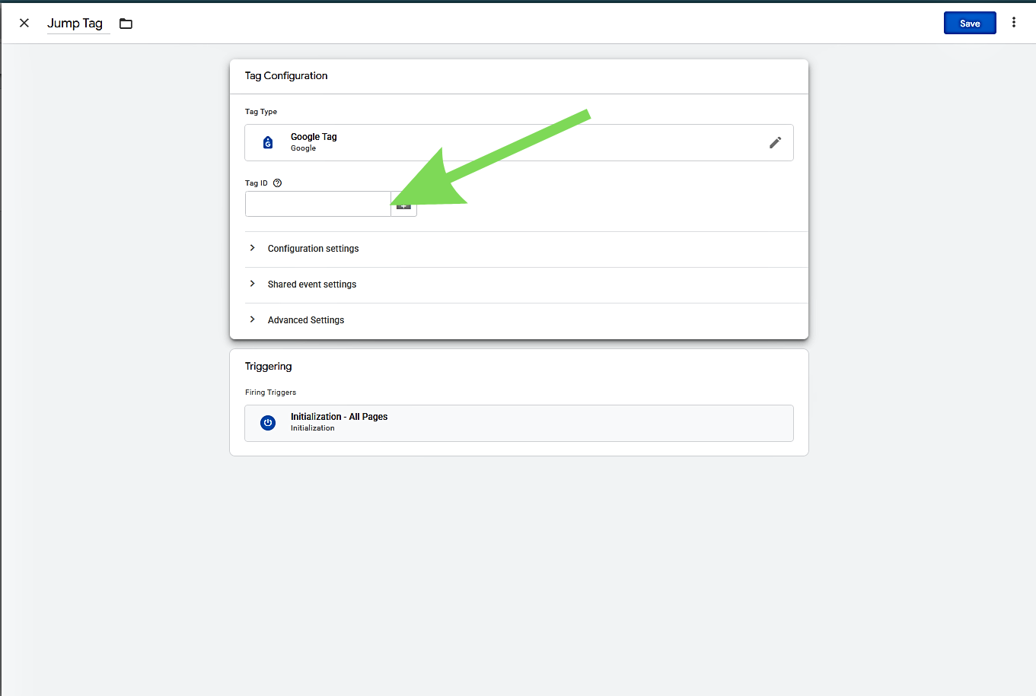Click the Google Tag shield icon
The height and width of the screenshot is (696, 1036).
[x=268, y=142]
